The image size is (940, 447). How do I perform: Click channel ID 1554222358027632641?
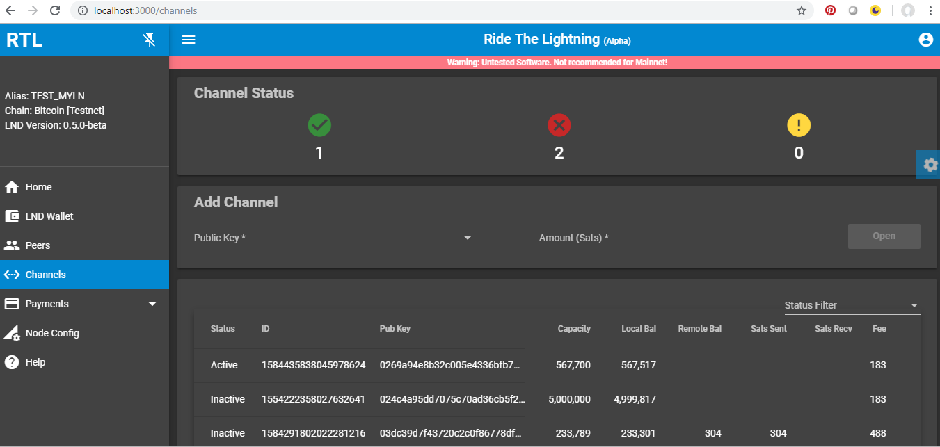[x=313, y=399]
